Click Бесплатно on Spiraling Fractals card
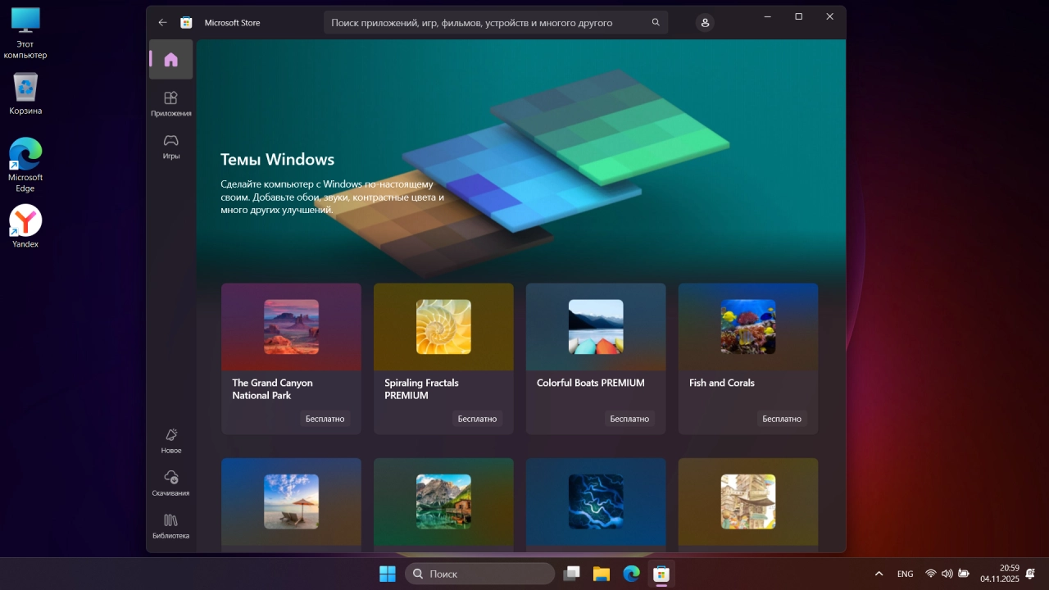Viewport: 1049px width, 590px height. pos(478,419)
